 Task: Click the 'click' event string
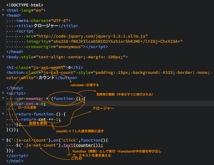(x=70, y=140)
